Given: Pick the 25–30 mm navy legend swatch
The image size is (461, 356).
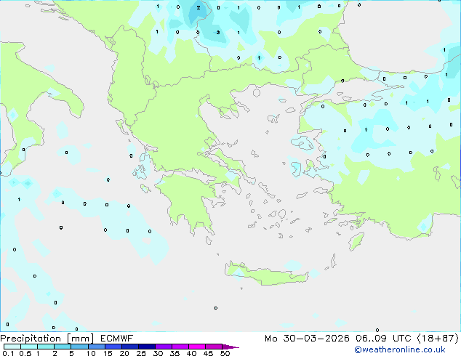Looking at the screenshot, I should pyautogui.click(x=147, y=347).
